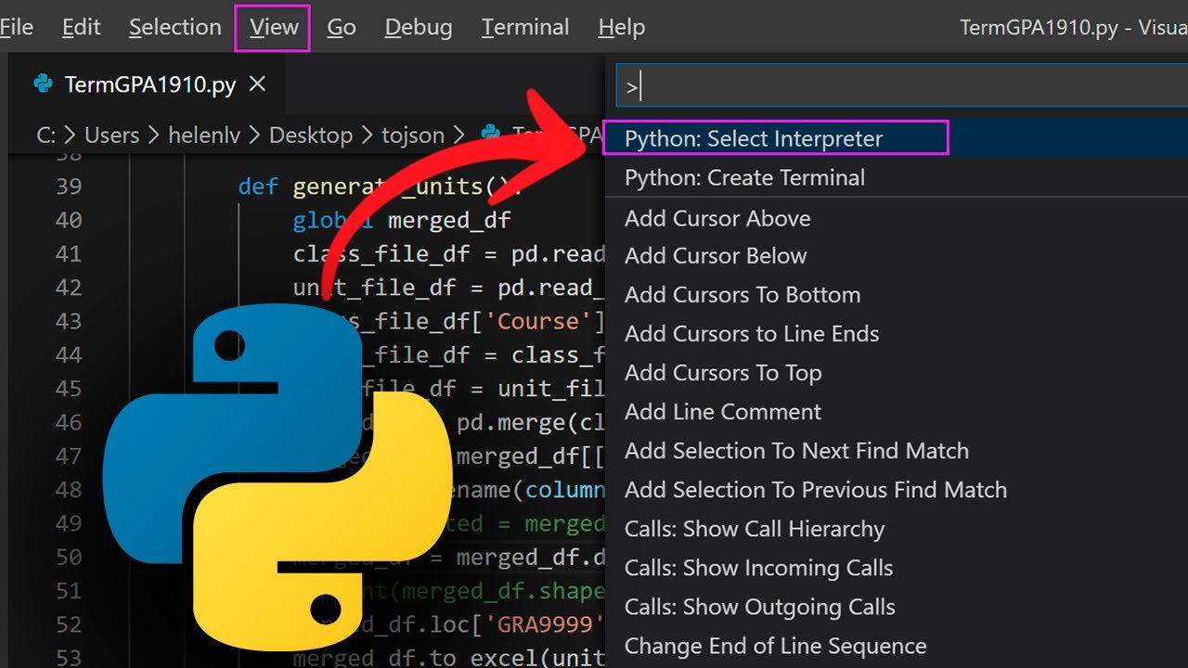Screen dimensions: 1188x668
Task: Run Calls: Show Outgoing Calls command
Action: click(x=896, y=606)
